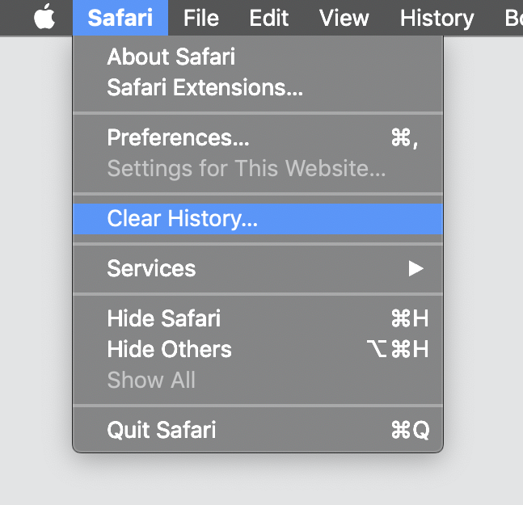Screen dimensions: 523x505
Task: Open the Apple menu icon
Action: tap(44, 17)
